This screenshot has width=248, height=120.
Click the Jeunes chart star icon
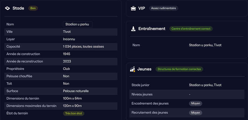tap(132, 69)
